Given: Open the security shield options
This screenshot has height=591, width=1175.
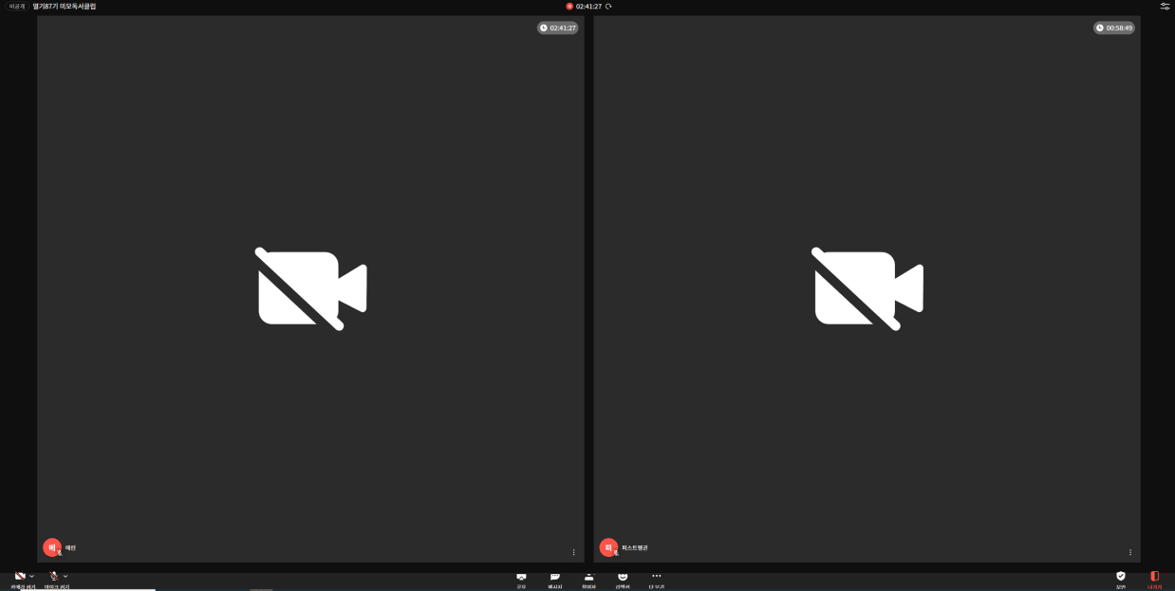Looking at the screenshot, I should click(1121, 579).
